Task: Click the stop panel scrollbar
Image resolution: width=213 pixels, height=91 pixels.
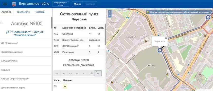Action: (105, 34)
